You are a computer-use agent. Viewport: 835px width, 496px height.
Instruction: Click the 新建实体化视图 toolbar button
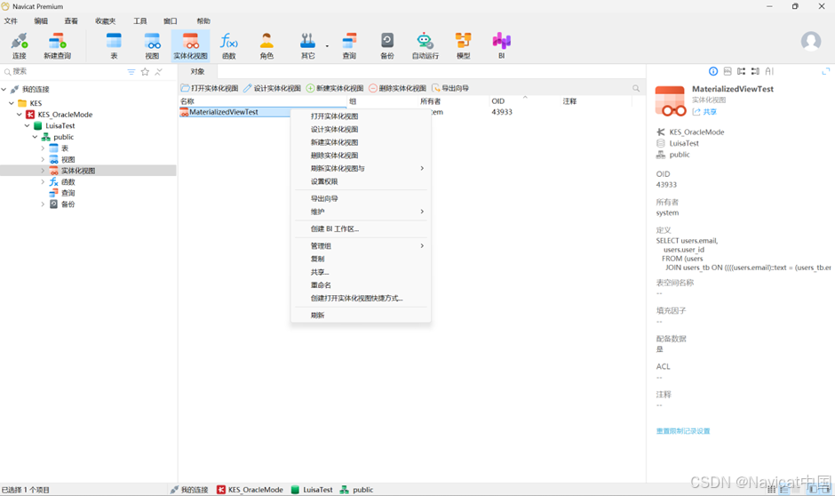335,88
